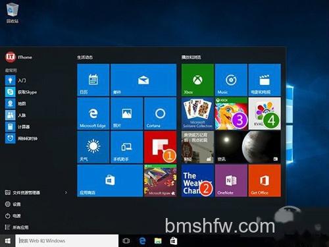
Task: Select the Recycle Bin desktop icon
Action: coord(13,13)
